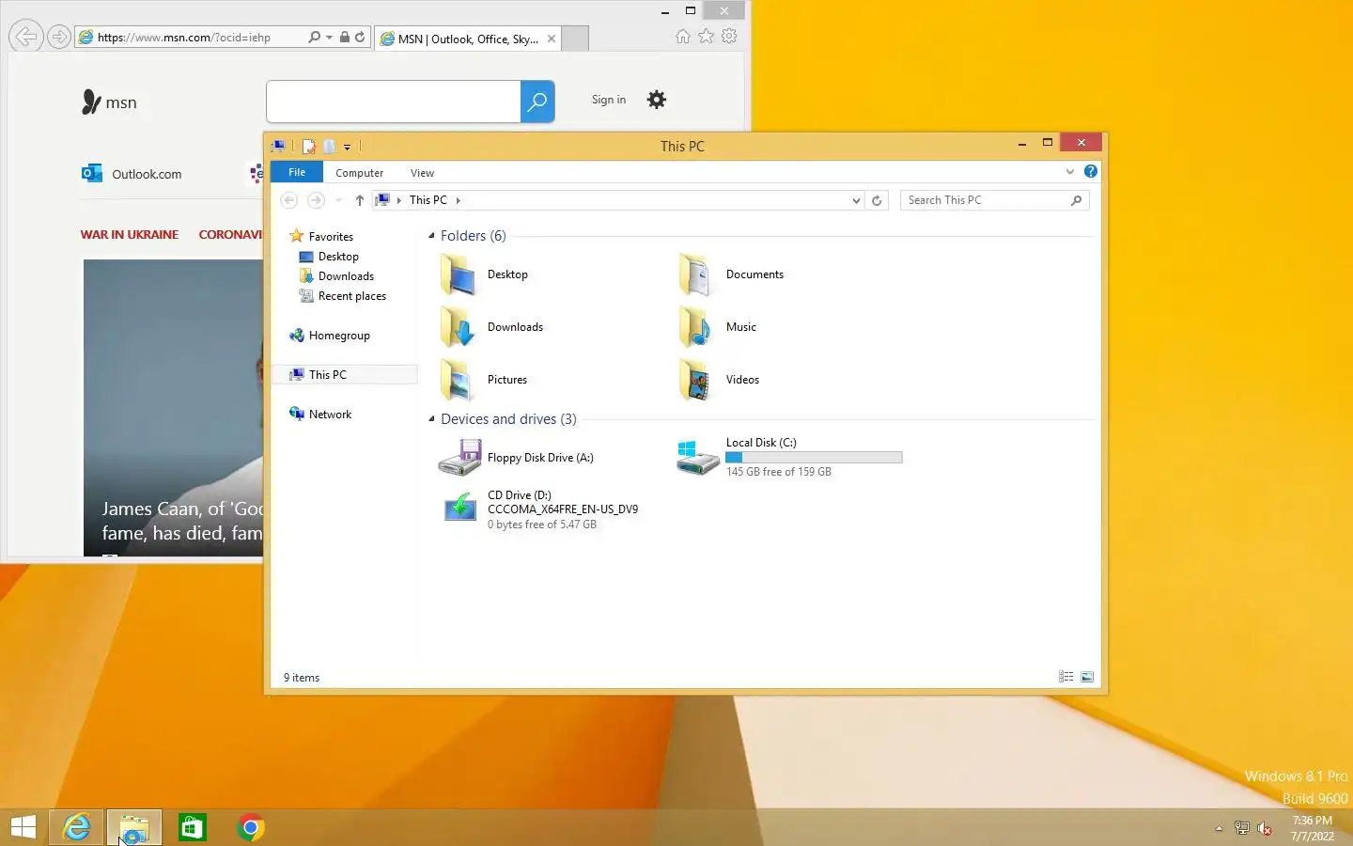
Task: Close the MSN browser tab
Action: pos(552,39)
